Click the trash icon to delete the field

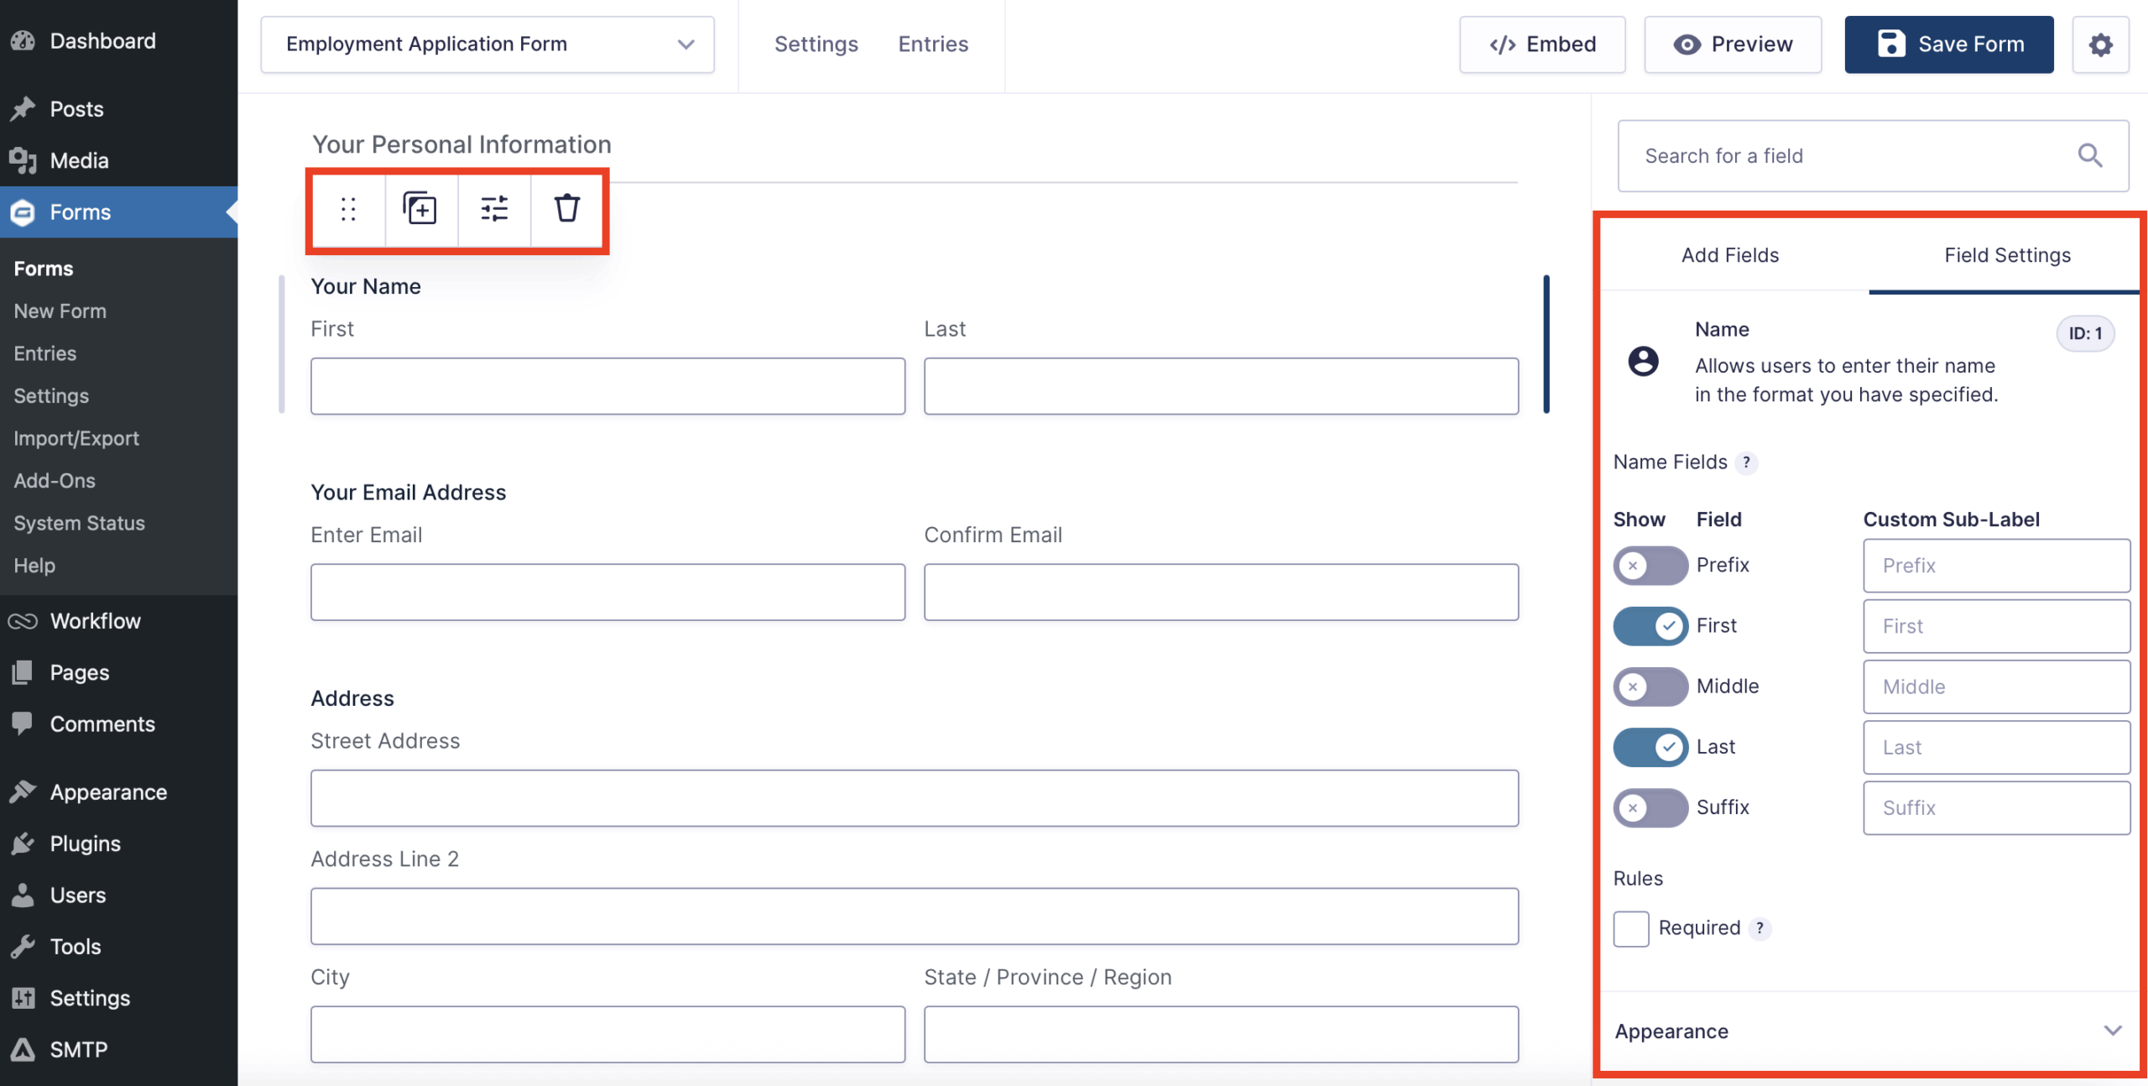click(x=566, y=210)
